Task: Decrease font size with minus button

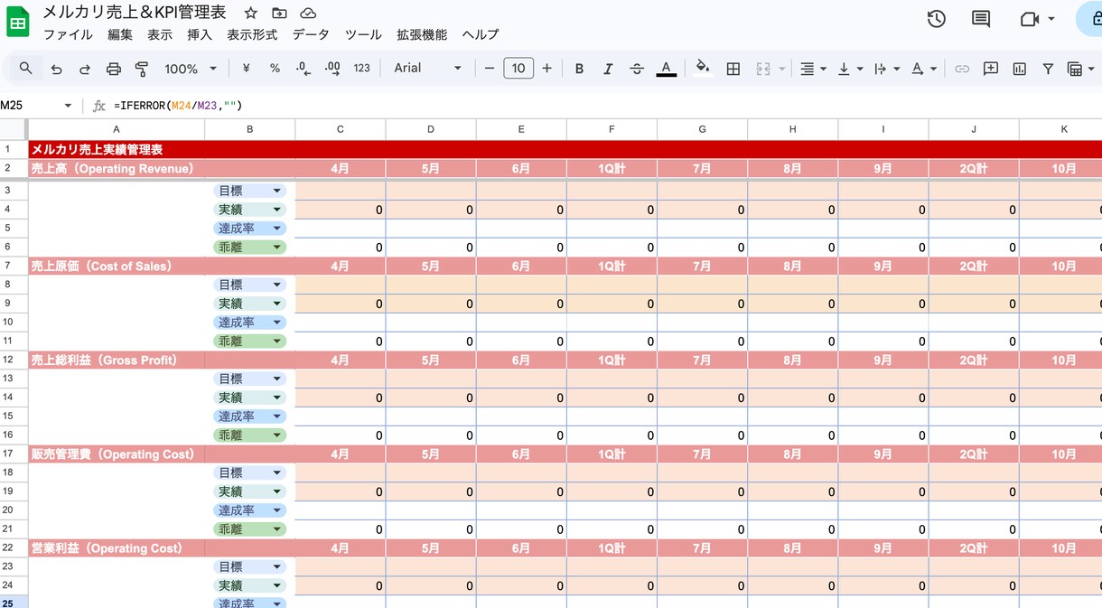Action: (490, 69)
